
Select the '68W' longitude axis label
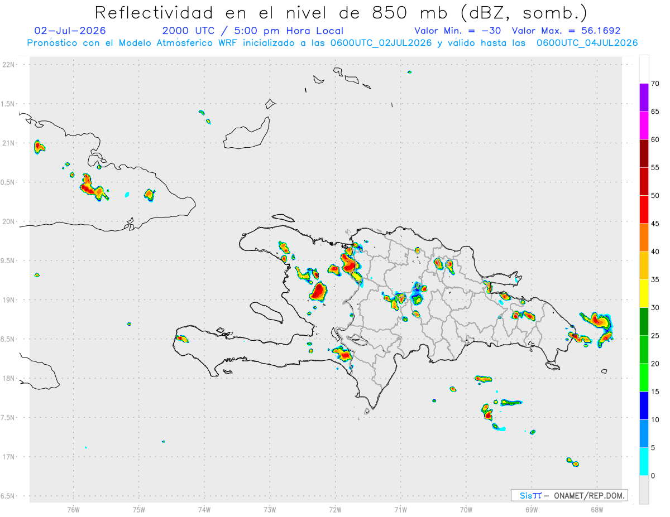click(x=597, y=509)
